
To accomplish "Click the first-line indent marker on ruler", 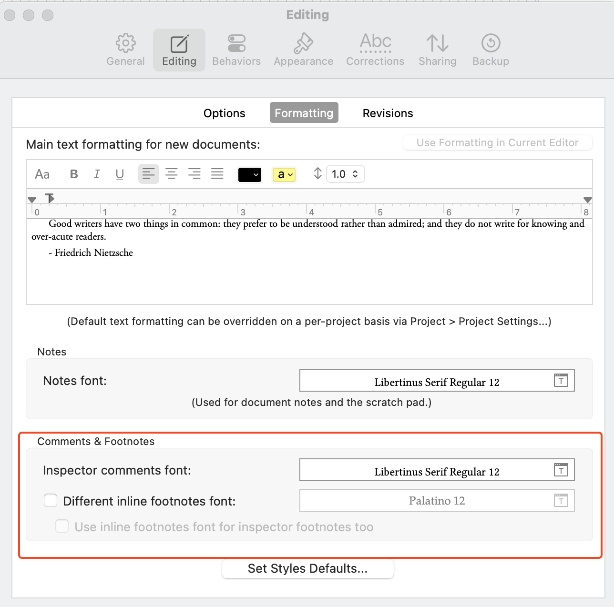I will point(50,197).
